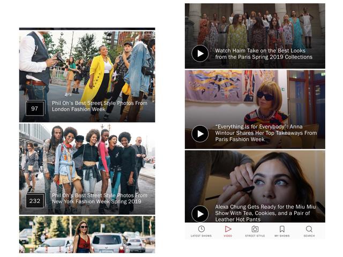Select the Video tab play icon
Viewport: 343px width, 257px height.
228,229
